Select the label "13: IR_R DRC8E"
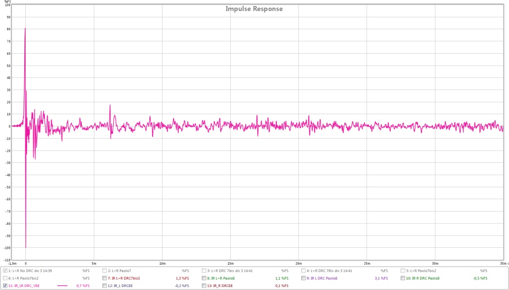The image size is (509, 290). 220,286
